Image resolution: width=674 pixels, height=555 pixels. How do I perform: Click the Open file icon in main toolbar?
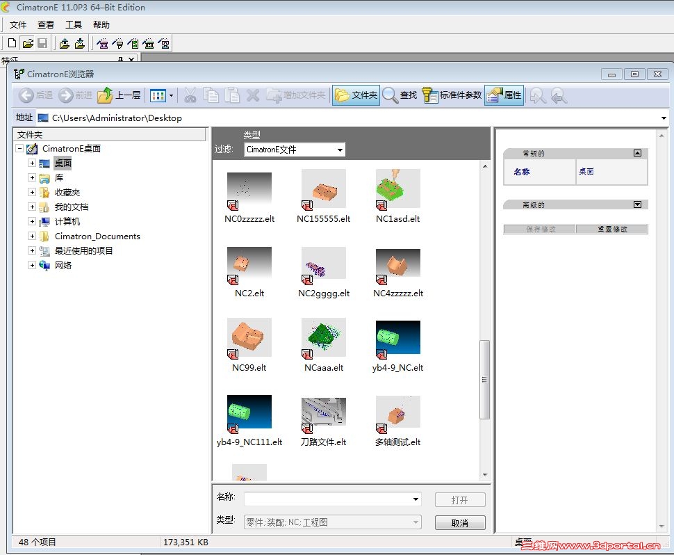28,43
